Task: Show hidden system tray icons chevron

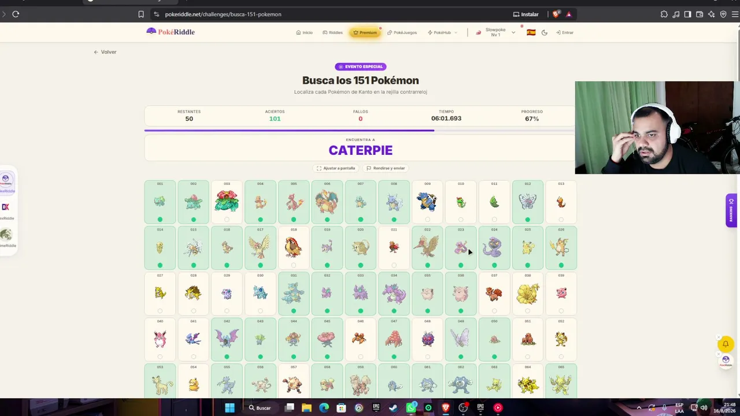Action: tap(639, 408)
